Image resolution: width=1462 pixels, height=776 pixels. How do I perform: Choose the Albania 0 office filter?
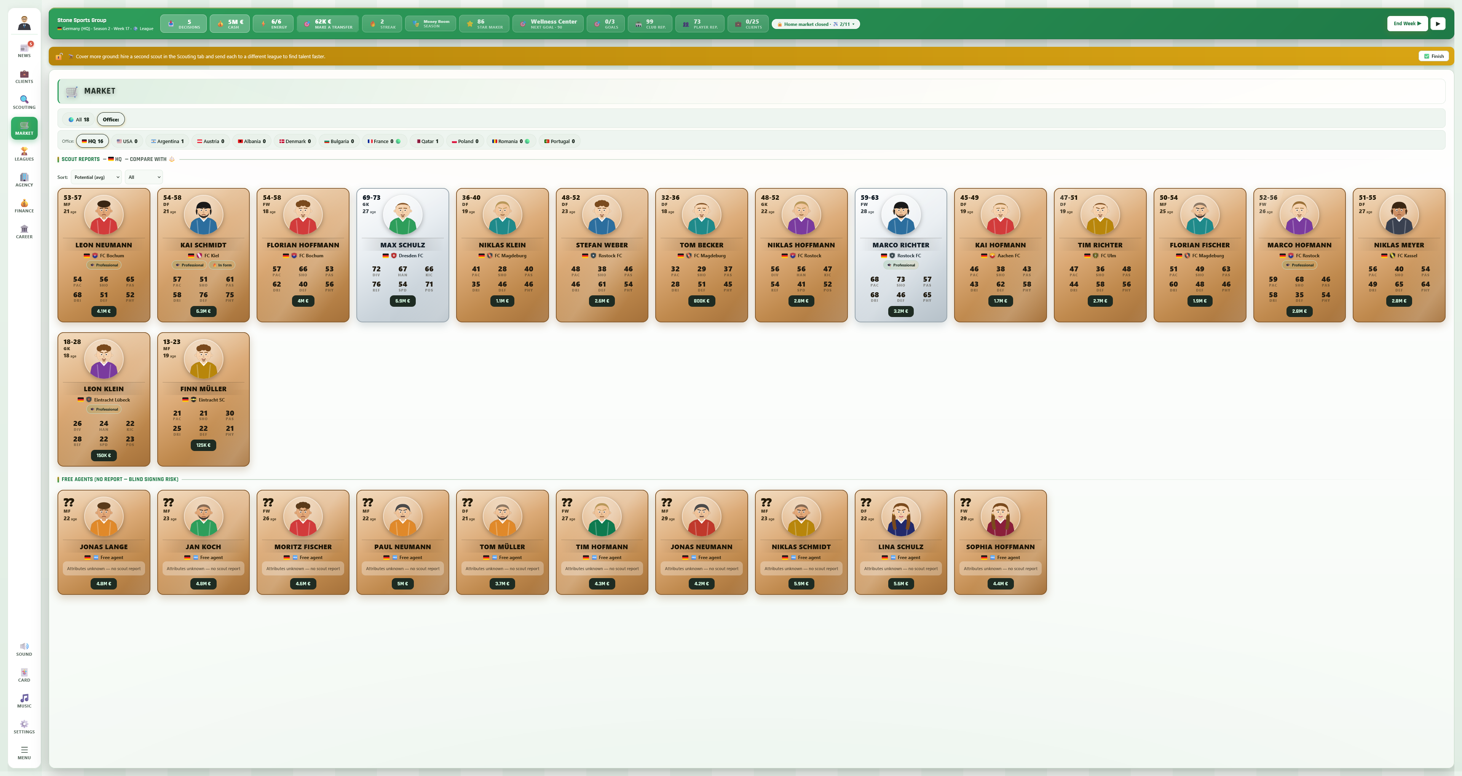pyautogui.click(x=251, y=141)
